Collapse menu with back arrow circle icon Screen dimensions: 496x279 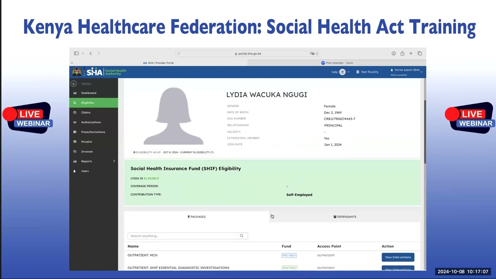[x=74, y=84]
